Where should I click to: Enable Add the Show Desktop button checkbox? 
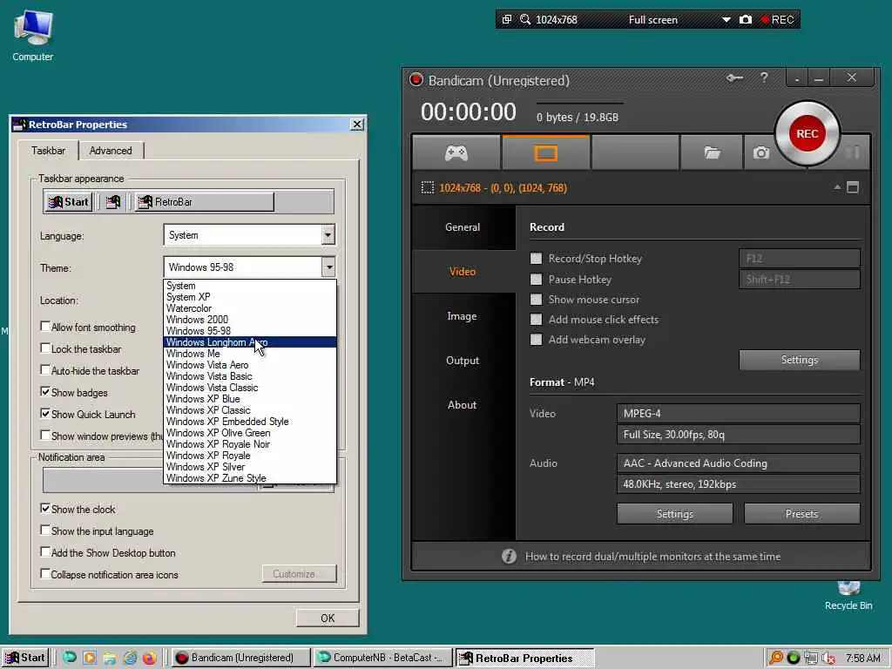point(45,551)
